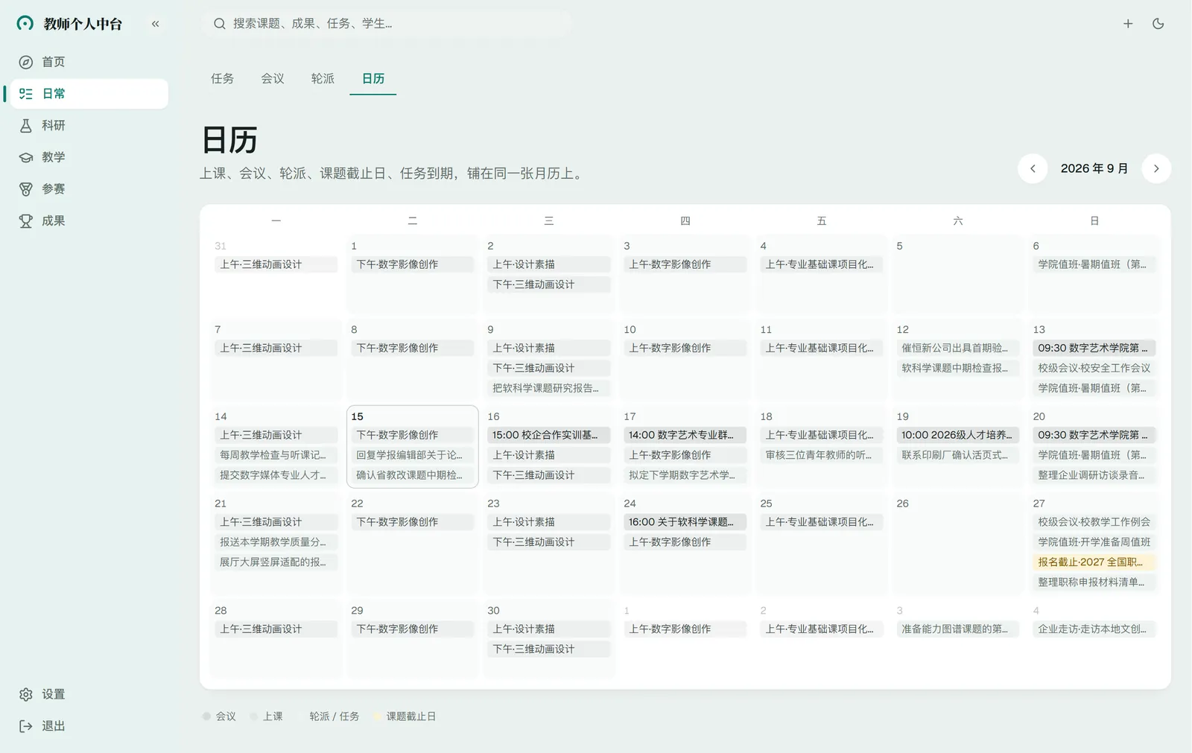This screenshot has width=1192, height=753.
Task: Open the 参赛 medal icon
Action: (x=26, y=189)
